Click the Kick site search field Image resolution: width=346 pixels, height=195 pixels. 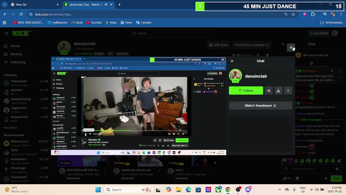tap(173, 33)
